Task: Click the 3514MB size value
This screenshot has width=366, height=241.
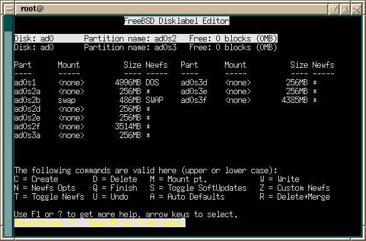Action: pos(128,126)
